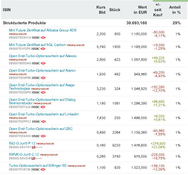This screenshot has width=188, height=175.
Task: Click HSBC logo beside ISIN DE000TD1FZP5
Action: coord(39,49)
